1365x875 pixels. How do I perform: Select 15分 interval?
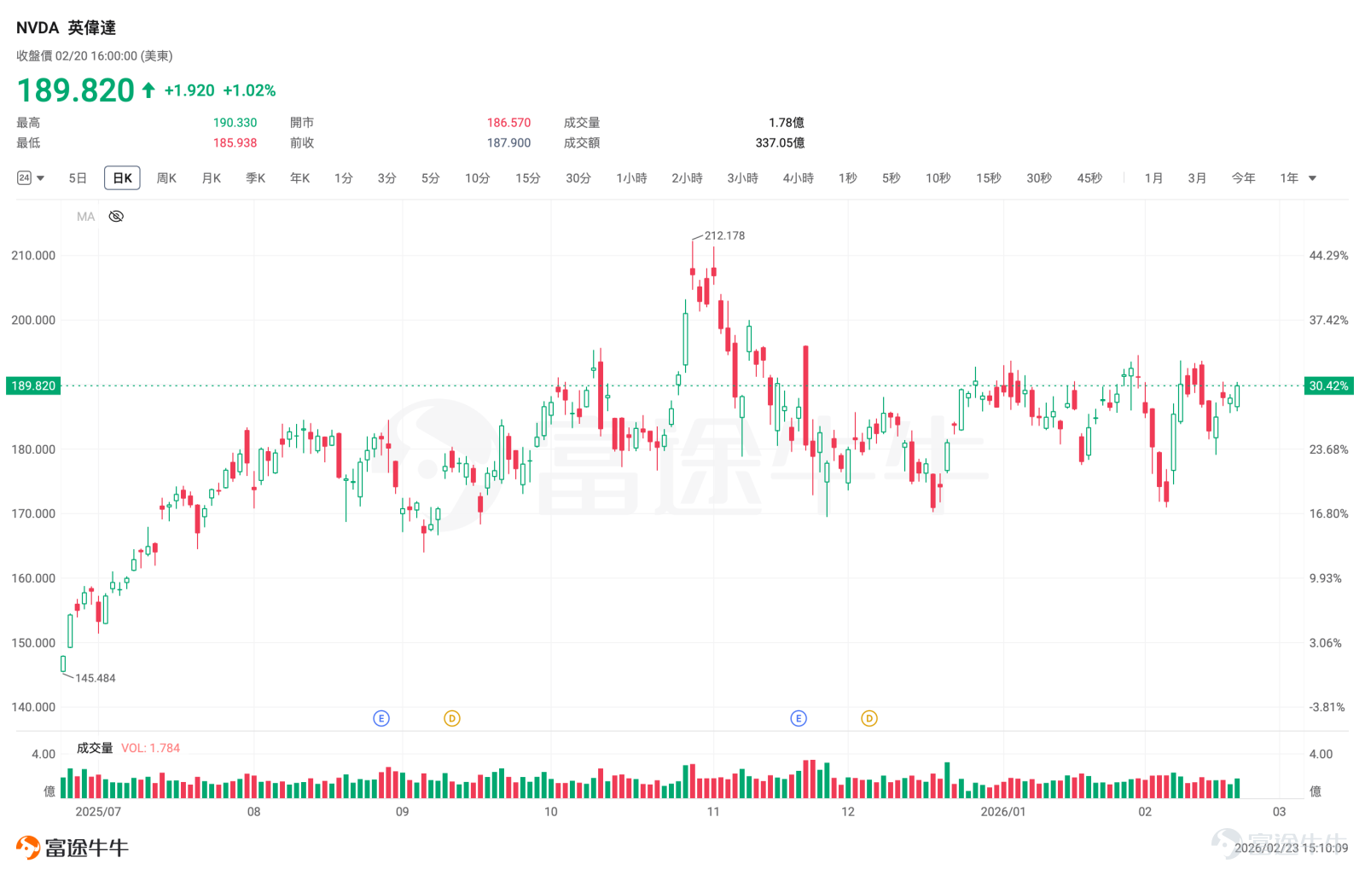click(x=527, y=178)
